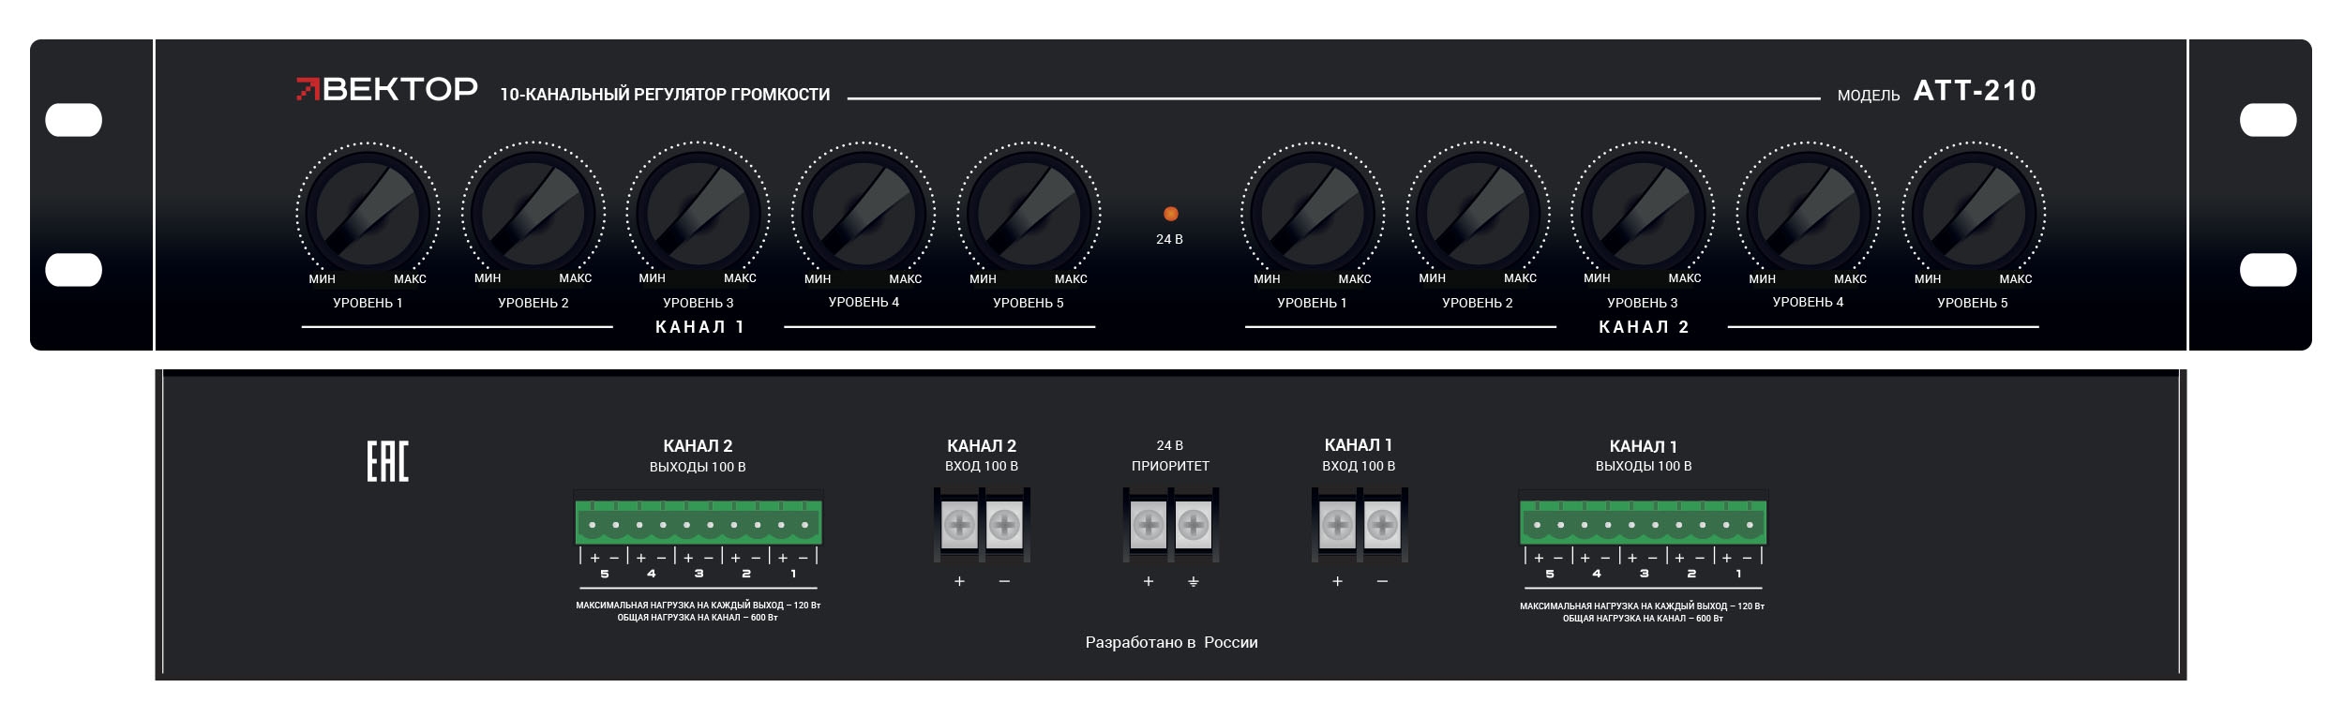This screenshot has width=2344, height=703.
Task: Click the ВЕКТОР brand name text
Action: (400, 89)
